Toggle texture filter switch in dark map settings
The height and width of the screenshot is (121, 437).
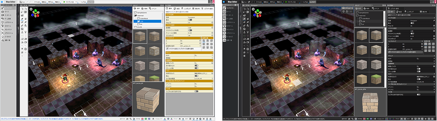tap(412, 33)
